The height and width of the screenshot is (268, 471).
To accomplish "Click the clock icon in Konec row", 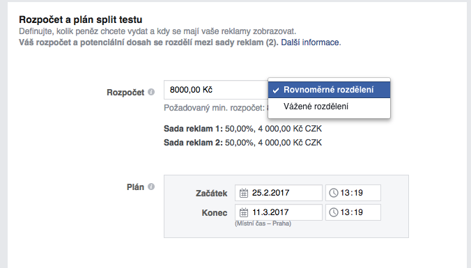I will (x=334, y=212).
